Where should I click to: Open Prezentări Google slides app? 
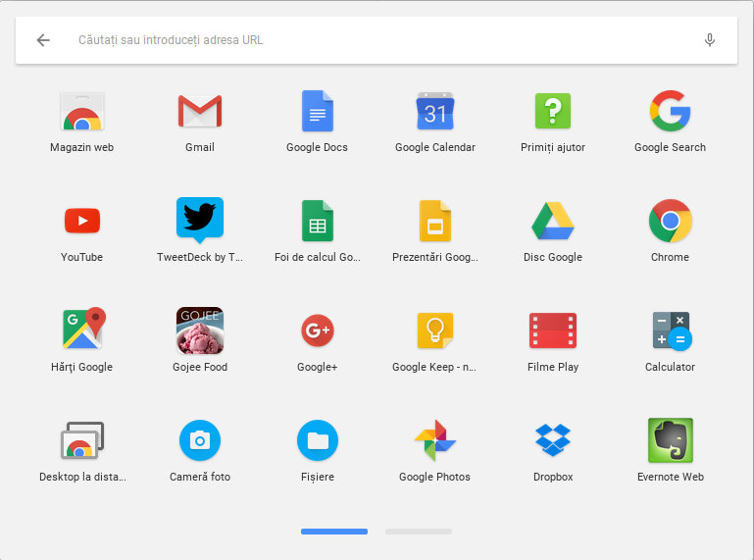pos(435,221)
